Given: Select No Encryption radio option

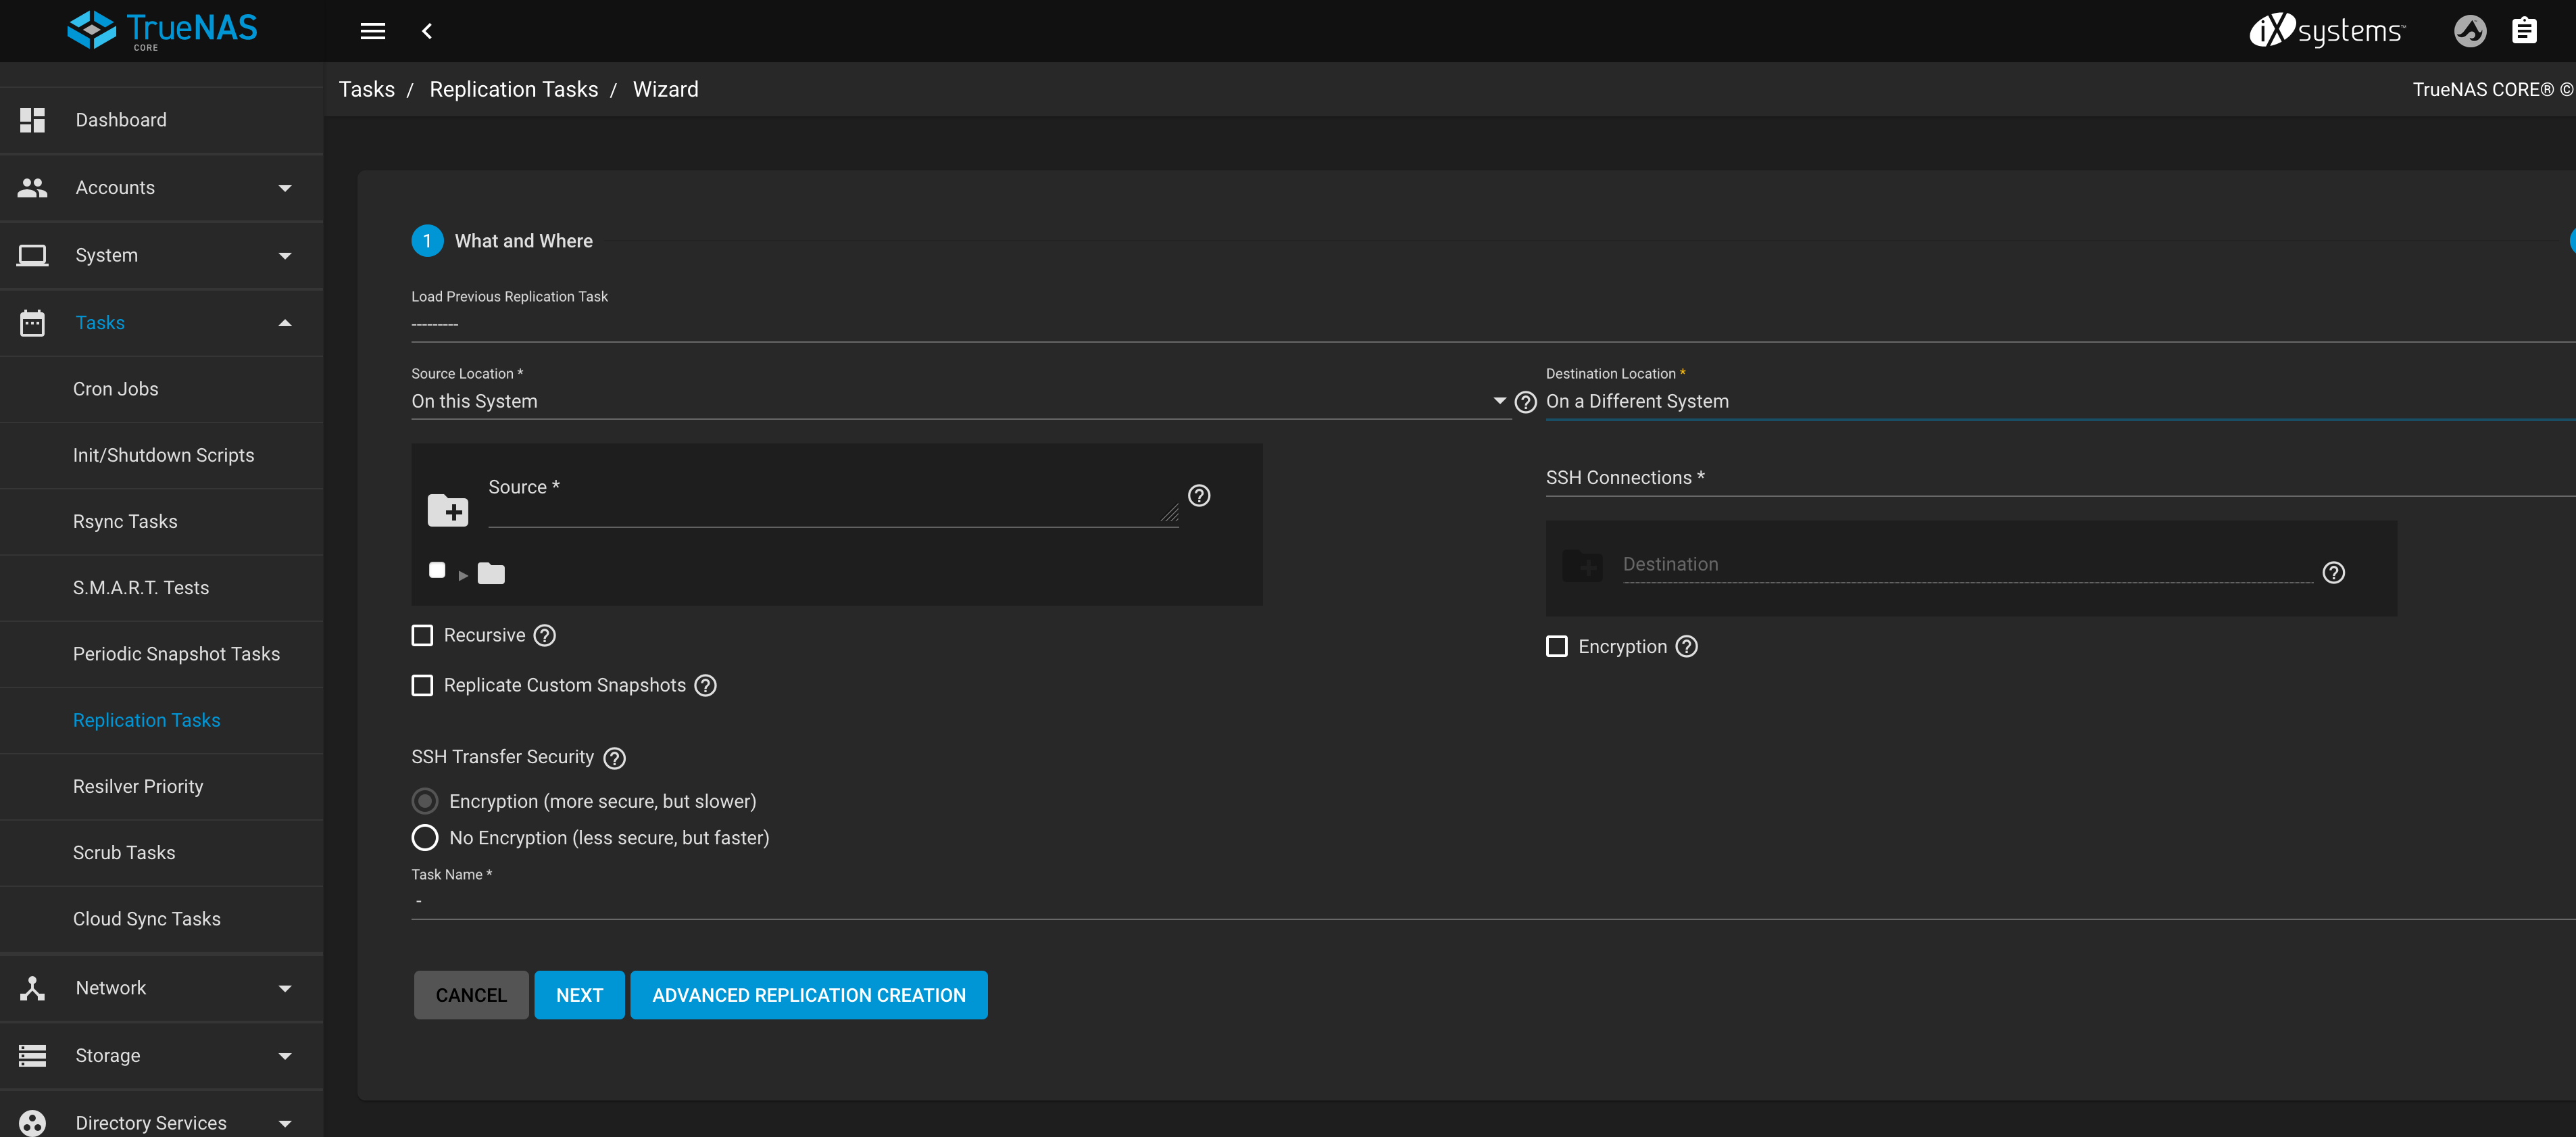Looking at the screenshot, I should coord(425,838).
